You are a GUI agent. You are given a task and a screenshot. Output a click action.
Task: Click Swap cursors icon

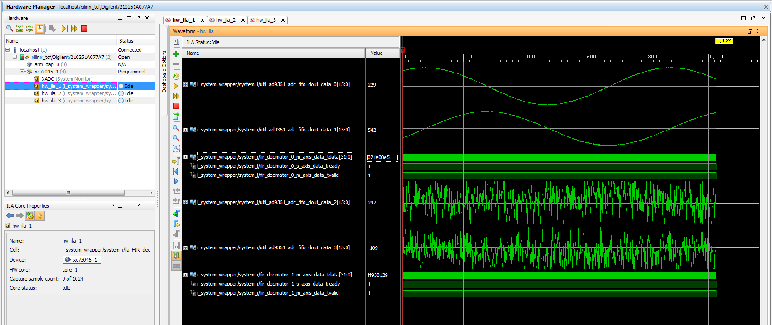[x=176, y=246]
